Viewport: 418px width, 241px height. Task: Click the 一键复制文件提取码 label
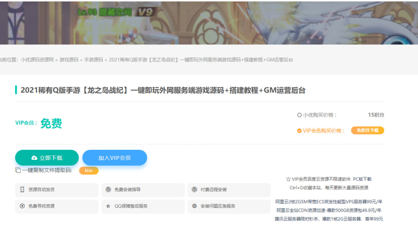pos(47,170)
